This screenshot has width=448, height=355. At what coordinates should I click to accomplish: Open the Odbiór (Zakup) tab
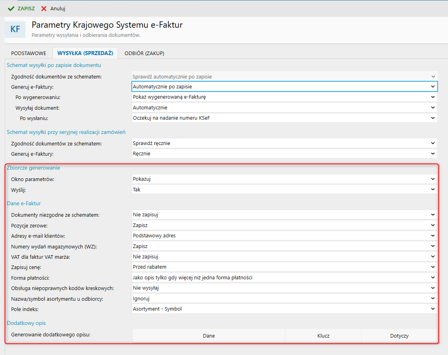(x=144, y=53)
